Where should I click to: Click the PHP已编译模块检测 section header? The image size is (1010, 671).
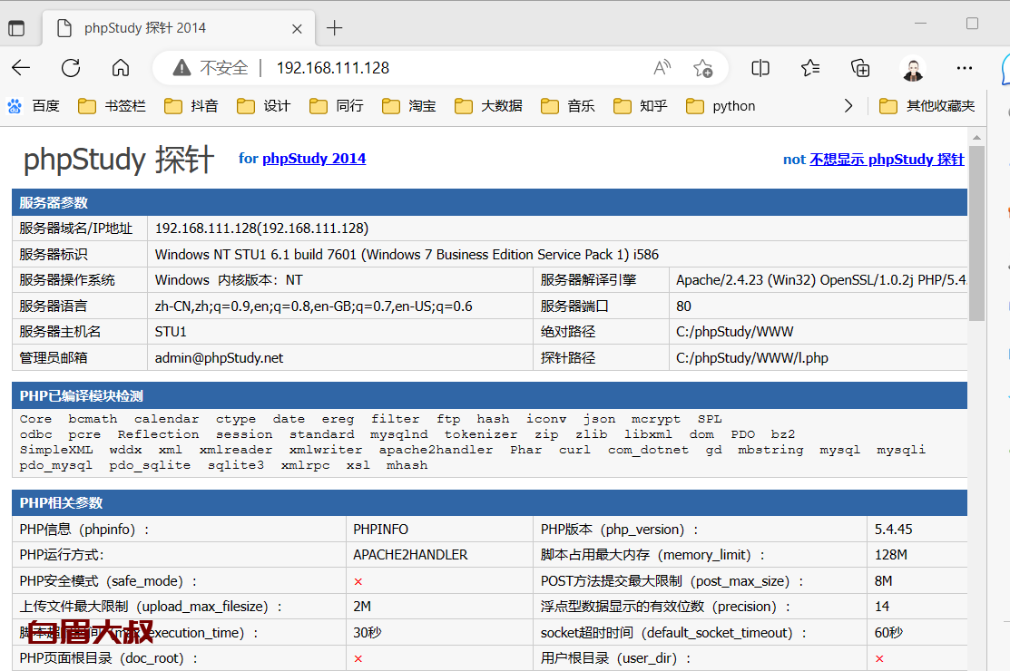coord(489,395)
